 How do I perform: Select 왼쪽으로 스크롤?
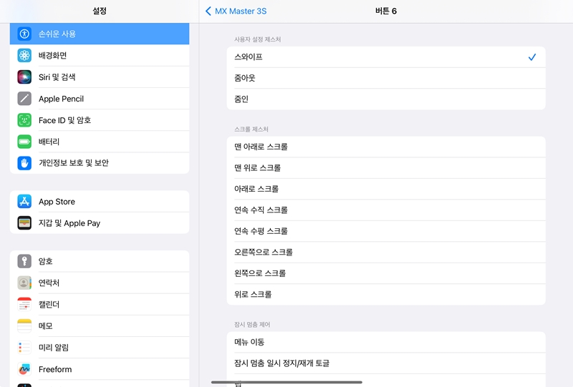(386, 273)
